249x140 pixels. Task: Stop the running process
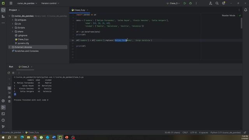13,73
